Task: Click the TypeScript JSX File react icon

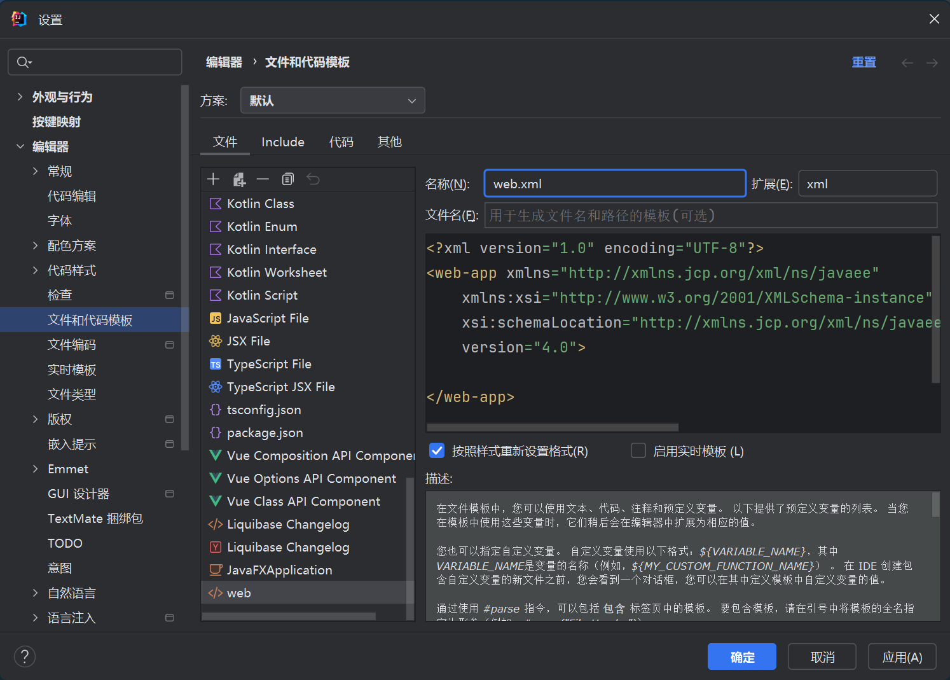Action: (x=216, y=387)
